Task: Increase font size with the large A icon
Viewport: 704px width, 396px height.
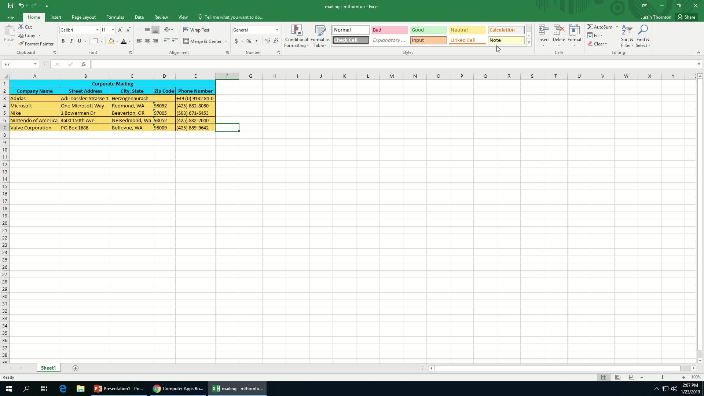Action: 120,30
